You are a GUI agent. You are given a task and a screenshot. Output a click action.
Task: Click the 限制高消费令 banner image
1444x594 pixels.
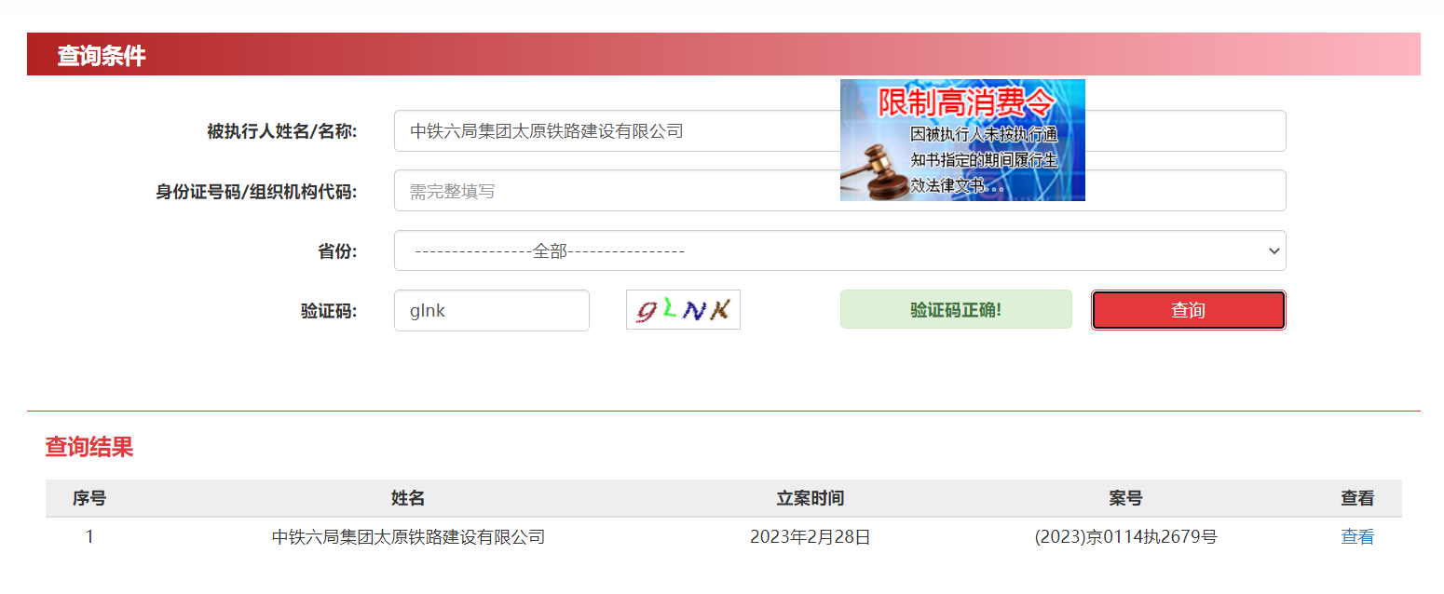[962, 140]
